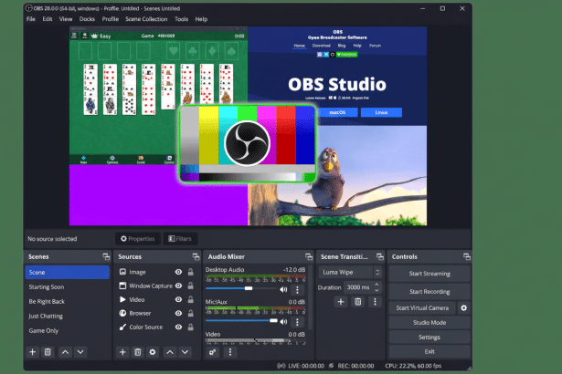Select the Browser source row
562x374 pixels.
tap(156, 313)
